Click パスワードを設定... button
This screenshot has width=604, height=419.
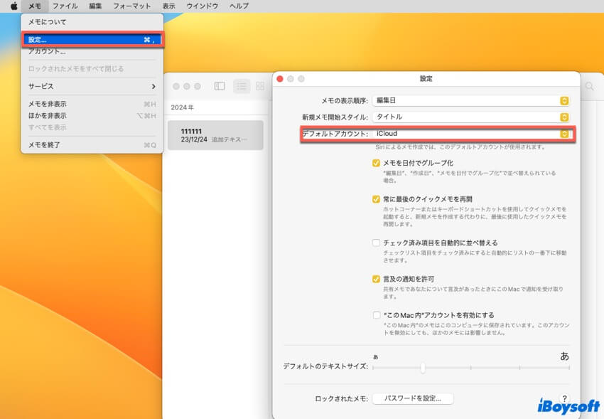413,398
